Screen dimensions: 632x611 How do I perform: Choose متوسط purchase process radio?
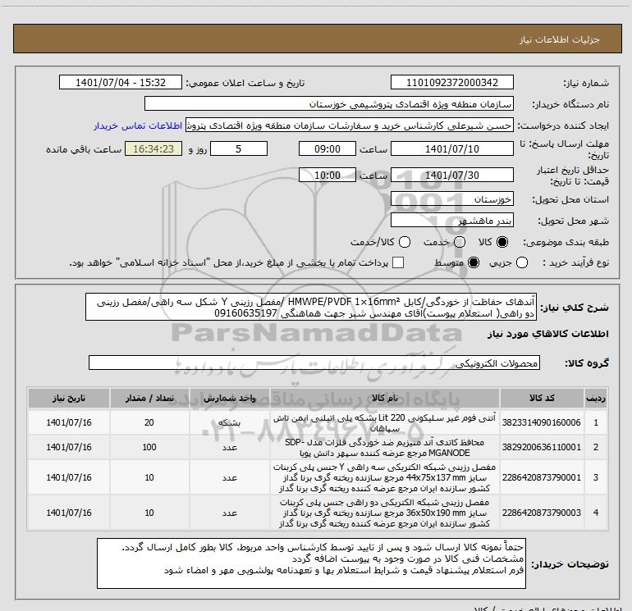(474, 262)
